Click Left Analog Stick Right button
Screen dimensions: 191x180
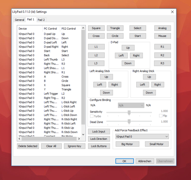[x=115, y=85]
